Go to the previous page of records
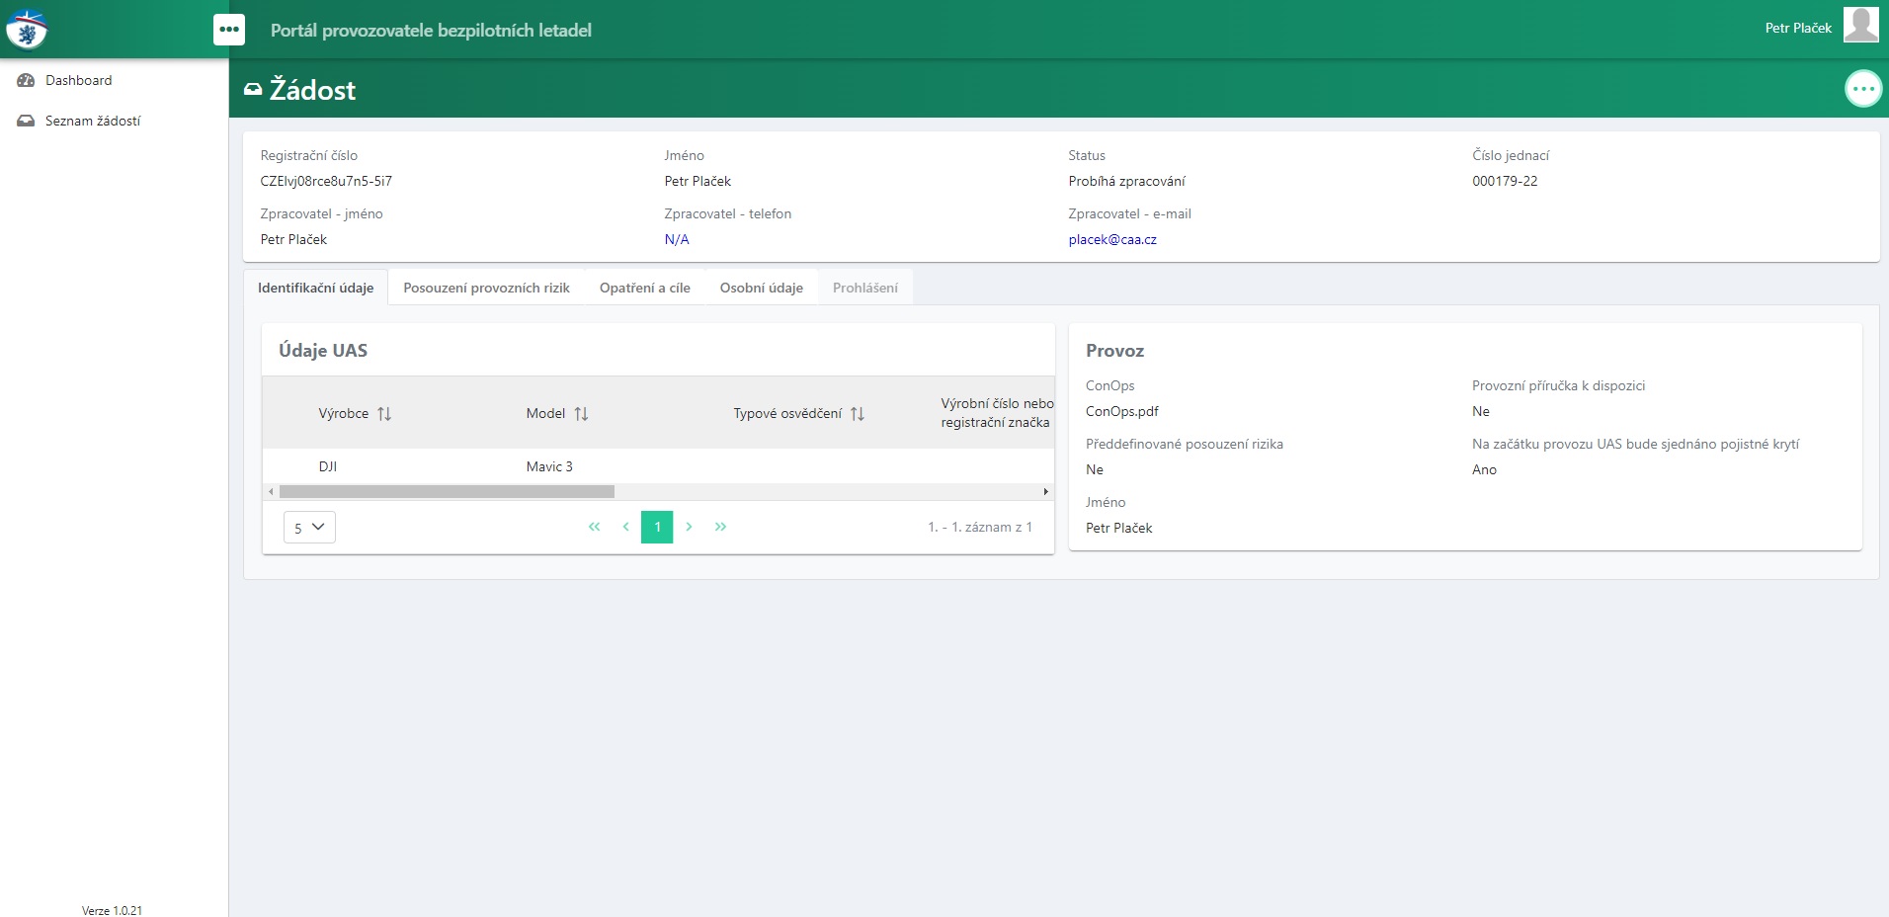1889x917 pixels. tap(625, 527)
